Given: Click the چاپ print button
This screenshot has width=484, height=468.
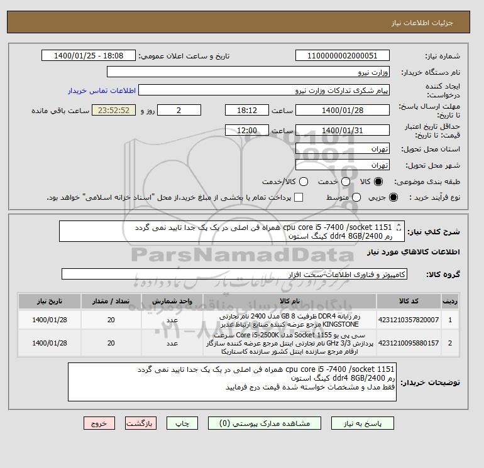Looking at the screenshot, I should point(182,423).
